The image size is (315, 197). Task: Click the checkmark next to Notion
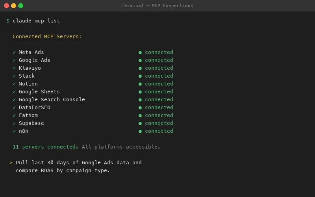pyautogui.click(x=14, y=84)
